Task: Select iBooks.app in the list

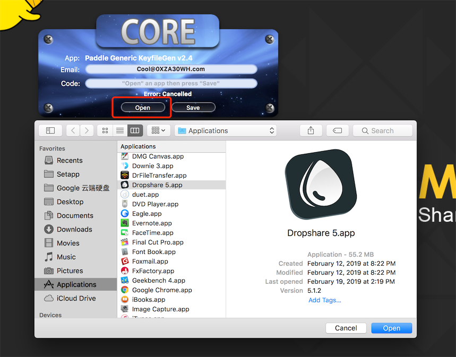Action: (171, 299)
